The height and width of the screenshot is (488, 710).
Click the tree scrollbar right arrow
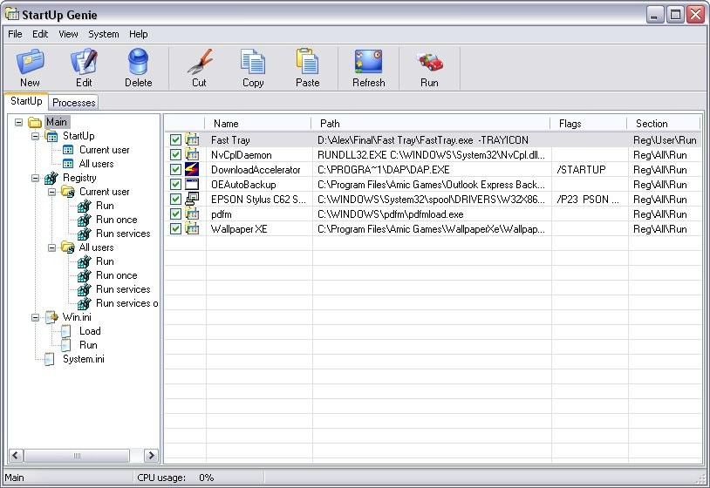tap(151, 455)
